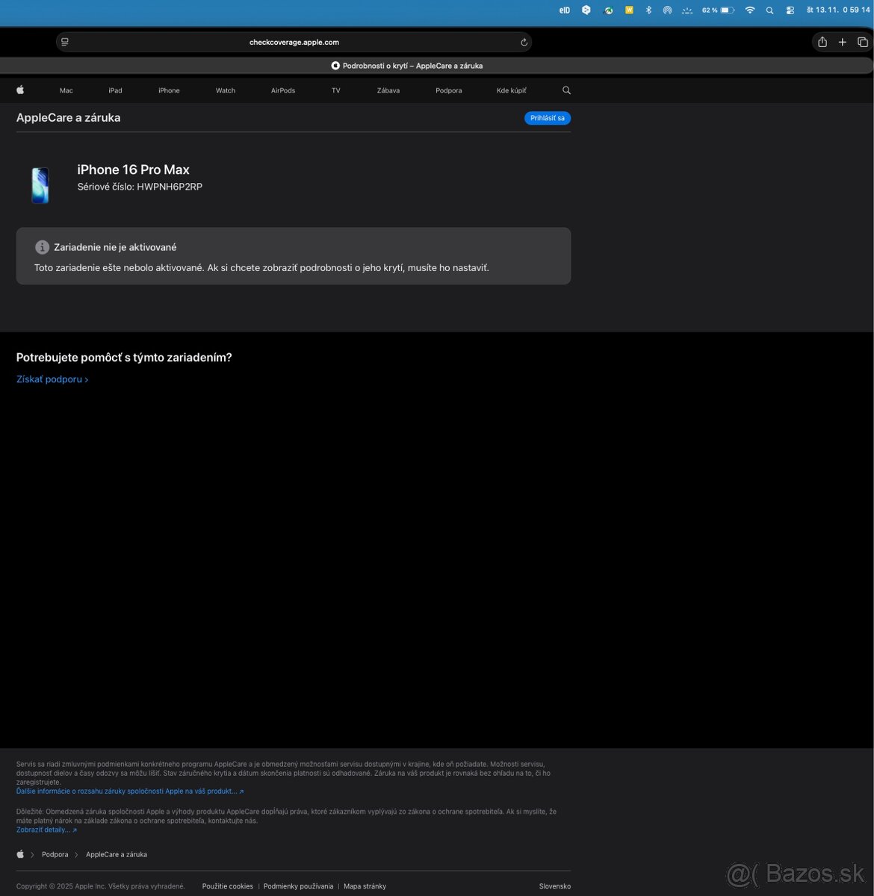
Task: Change region via Slovensko link
Action: pos(554,886)
